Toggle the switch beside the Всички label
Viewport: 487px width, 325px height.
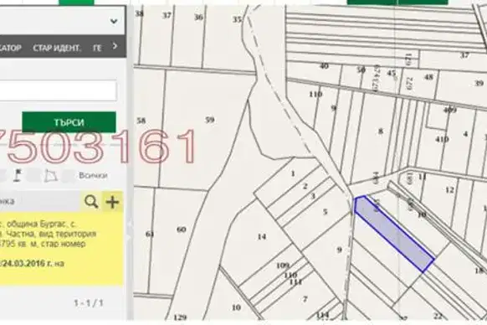[69, 176]
